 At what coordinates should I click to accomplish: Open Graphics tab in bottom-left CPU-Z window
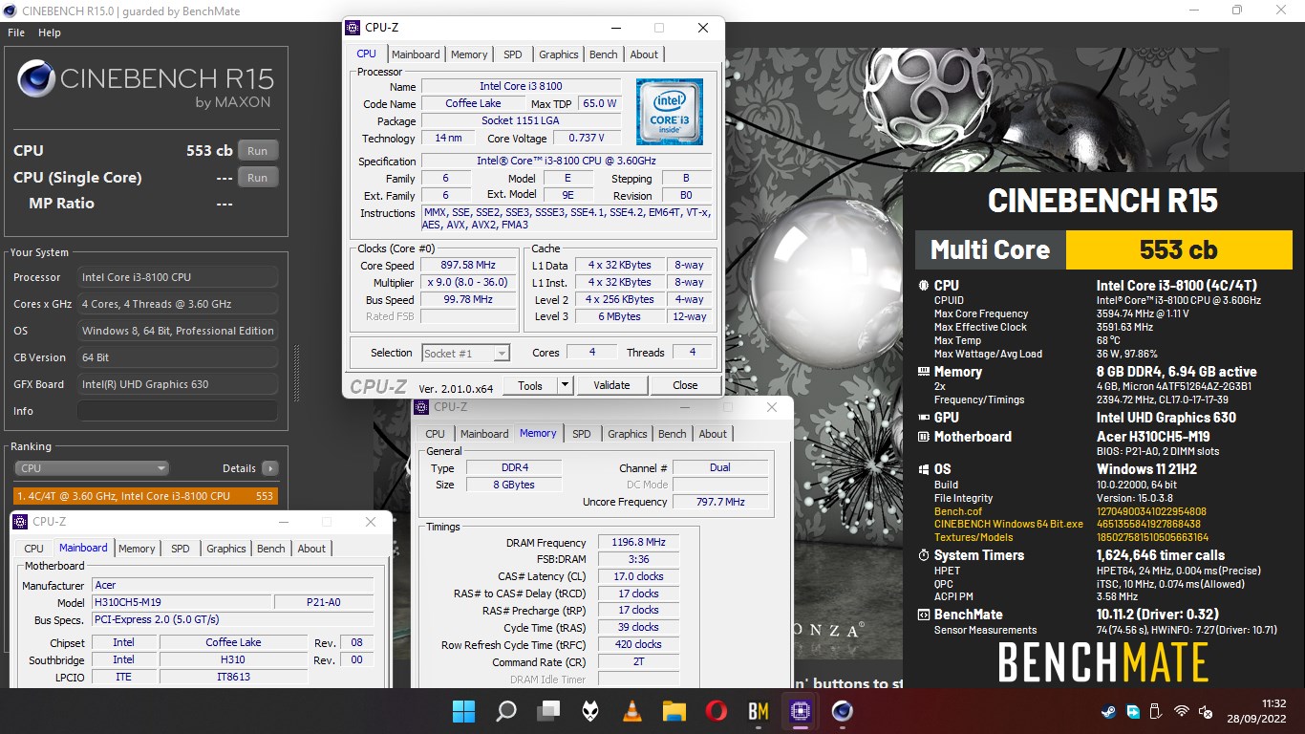pos(226,549)
